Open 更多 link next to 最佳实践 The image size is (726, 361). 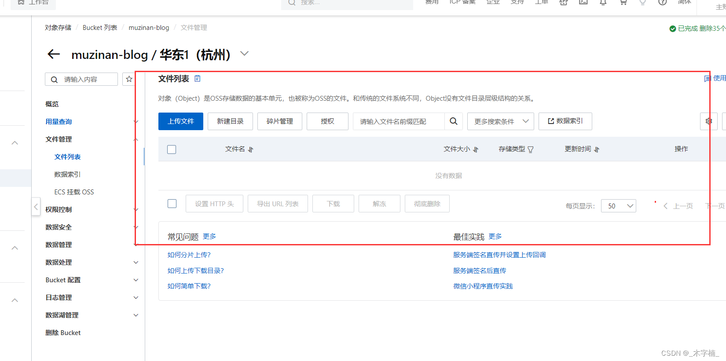click(495, 237)
